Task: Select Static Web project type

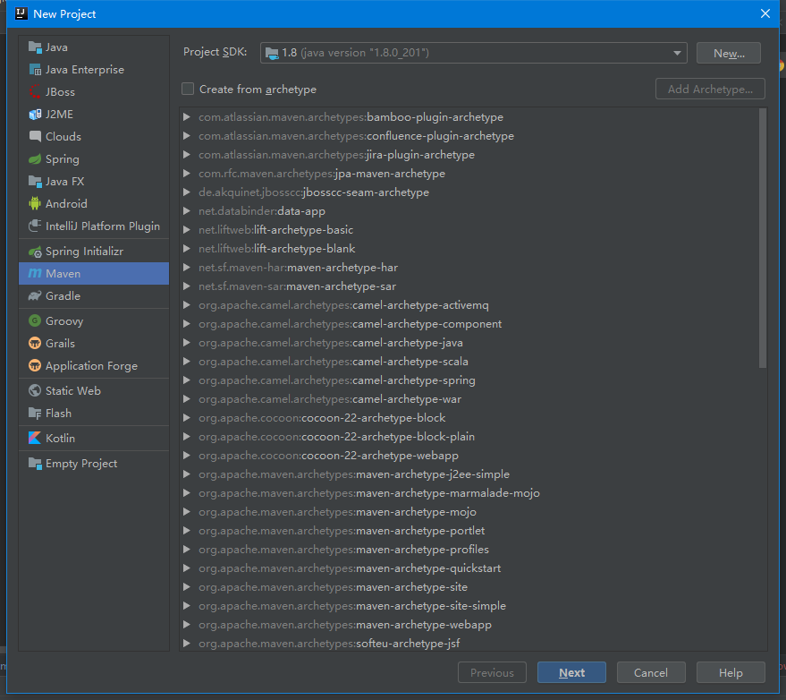Action: point(94,390)
